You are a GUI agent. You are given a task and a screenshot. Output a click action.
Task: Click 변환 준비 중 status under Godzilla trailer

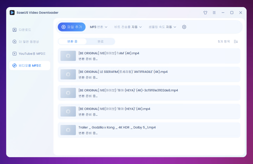[88, 133]
